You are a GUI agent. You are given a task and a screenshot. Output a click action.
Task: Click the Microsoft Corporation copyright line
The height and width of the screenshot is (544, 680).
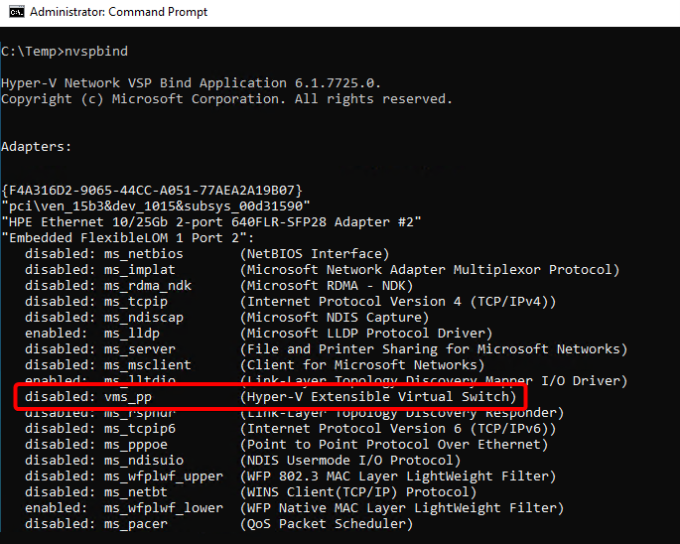(226, 98)
